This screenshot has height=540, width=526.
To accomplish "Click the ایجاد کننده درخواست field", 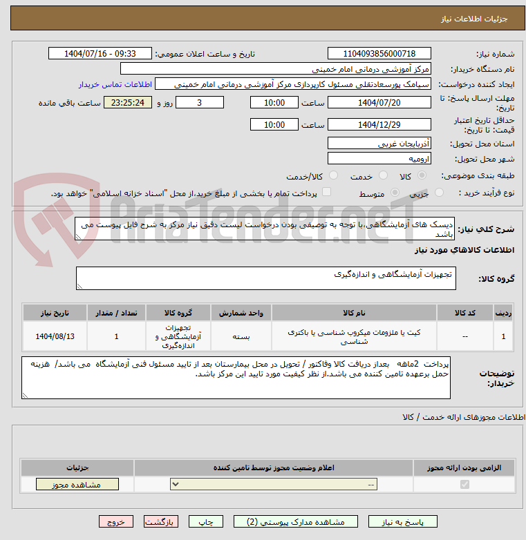I will 293,84.
